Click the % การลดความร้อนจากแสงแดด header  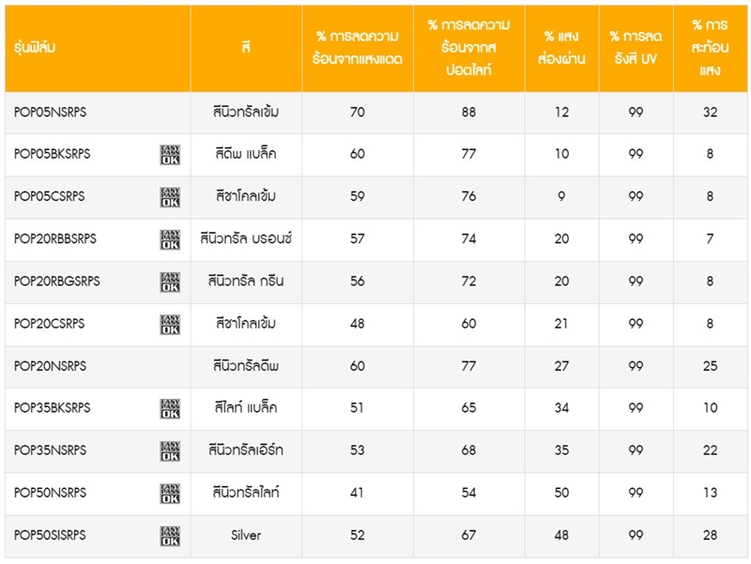click(358, 49)
